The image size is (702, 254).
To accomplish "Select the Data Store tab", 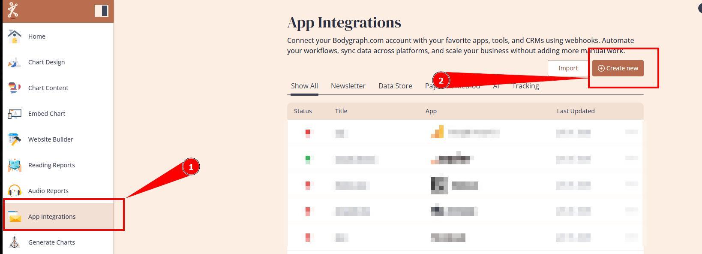I will 395,86.
